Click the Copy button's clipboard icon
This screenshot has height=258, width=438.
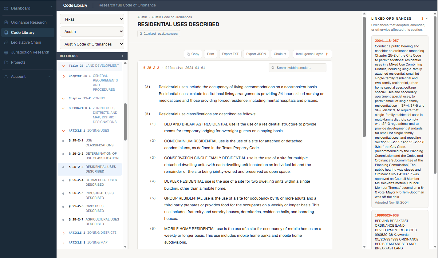[188, 54]
